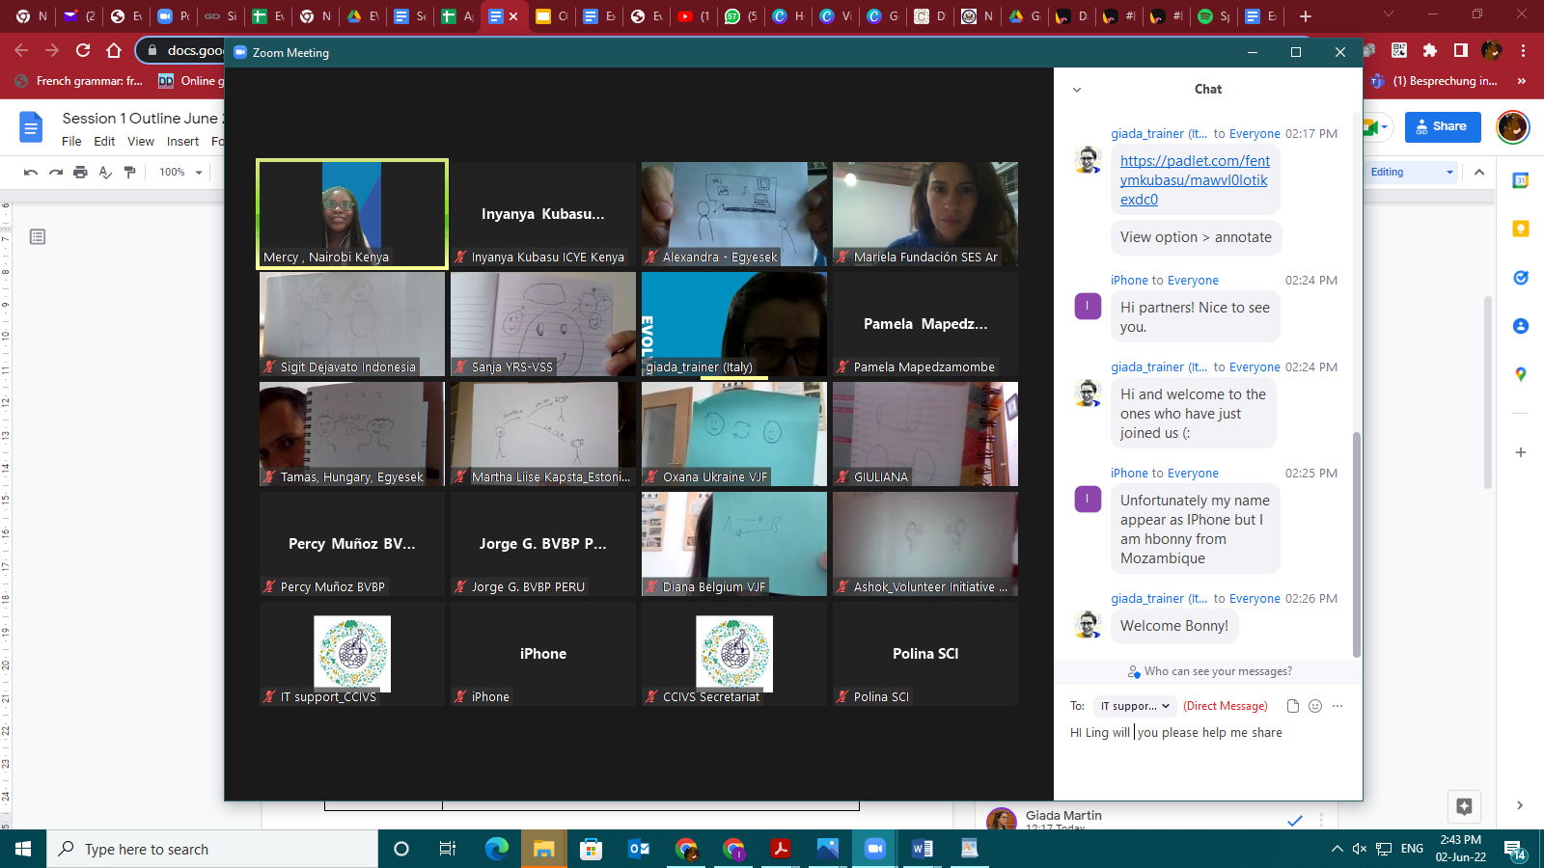Open the emoji picker in chat

[x=1315, y=706]
